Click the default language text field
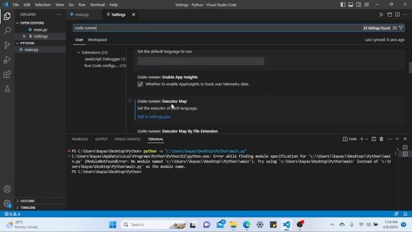 201,61
